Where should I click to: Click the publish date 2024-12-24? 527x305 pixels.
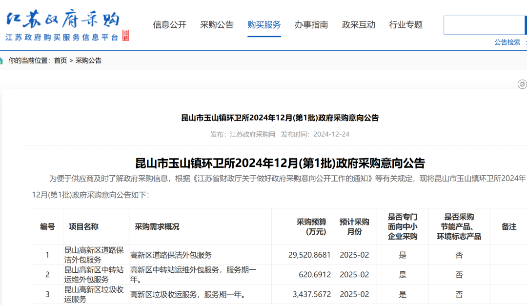pos(331,134)
